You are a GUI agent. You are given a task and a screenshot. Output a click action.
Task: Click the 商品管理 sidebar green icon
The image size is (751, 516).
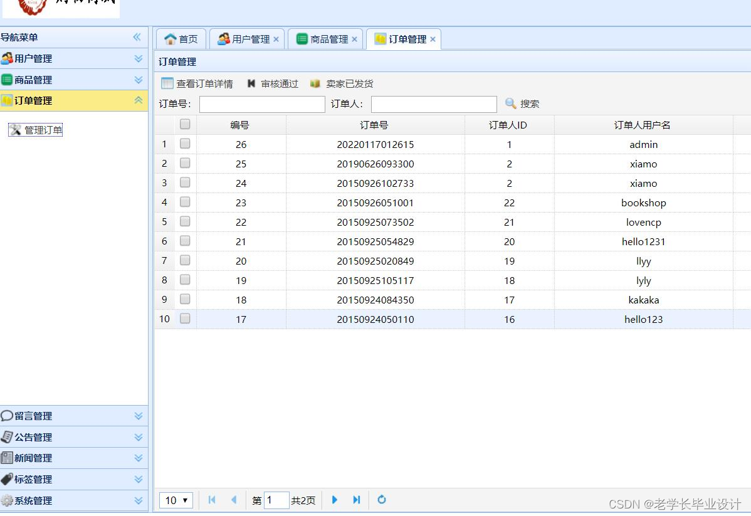tap(7, 80)
